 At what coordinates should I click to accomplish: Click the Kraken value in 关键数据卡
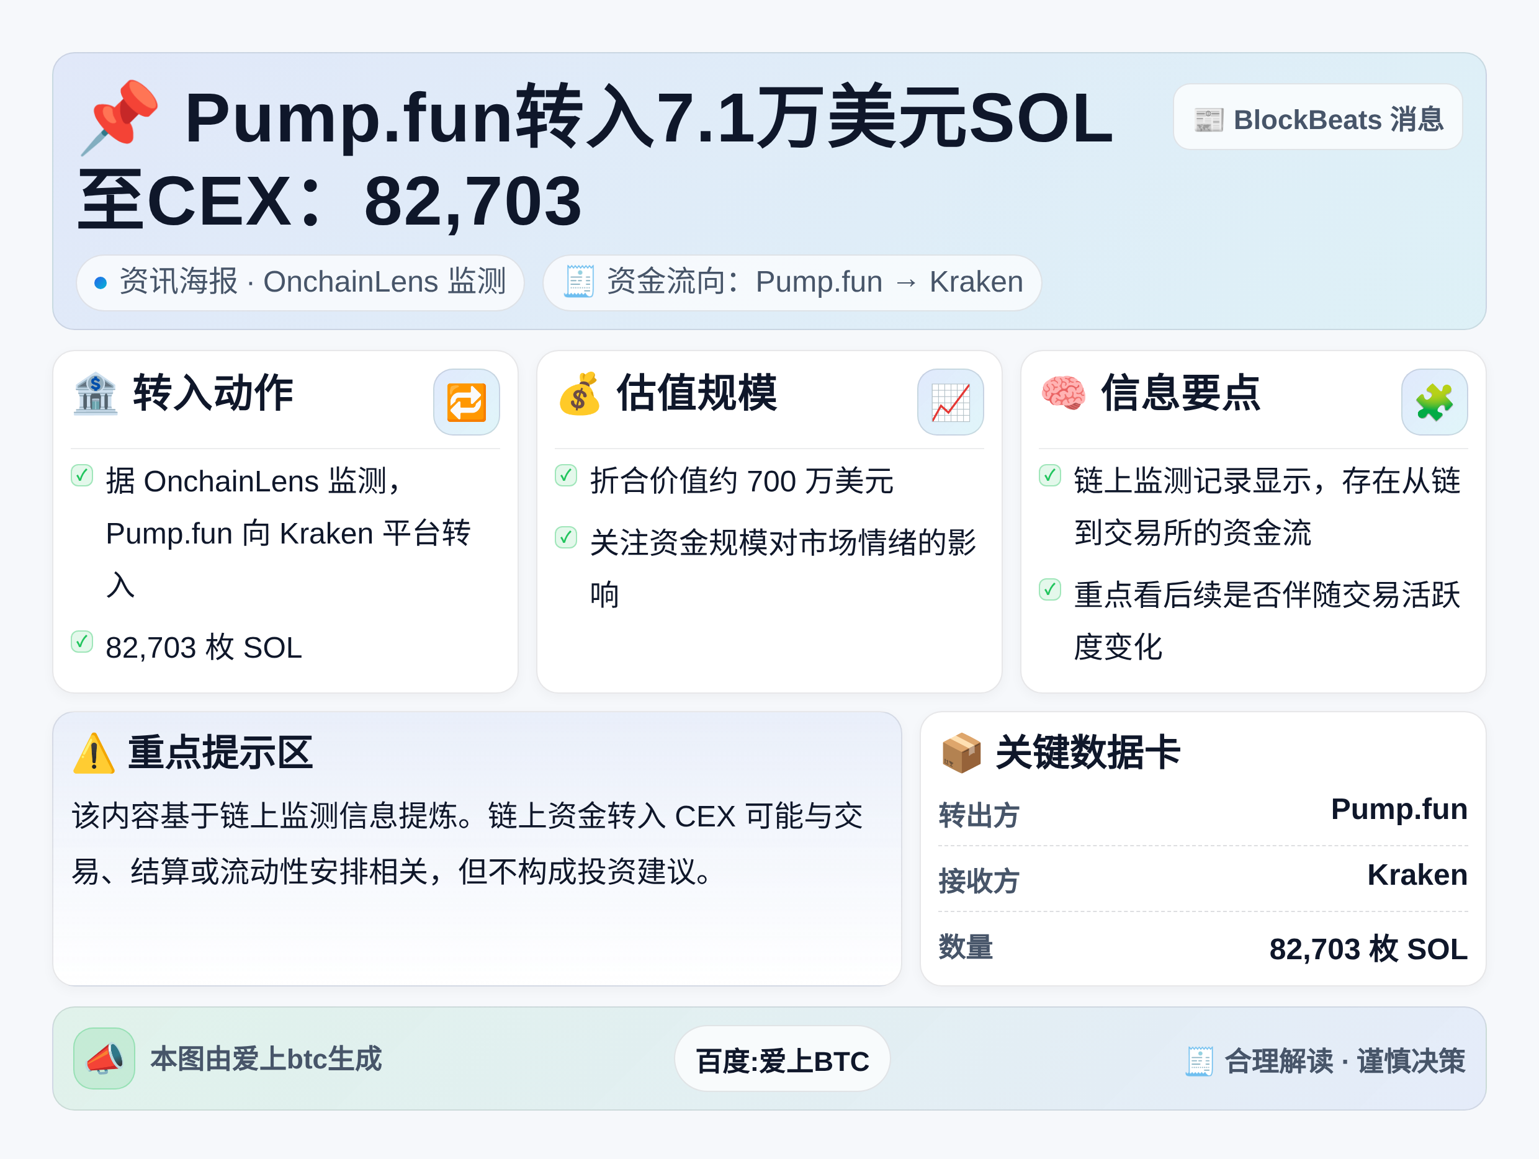(1417, 875)
